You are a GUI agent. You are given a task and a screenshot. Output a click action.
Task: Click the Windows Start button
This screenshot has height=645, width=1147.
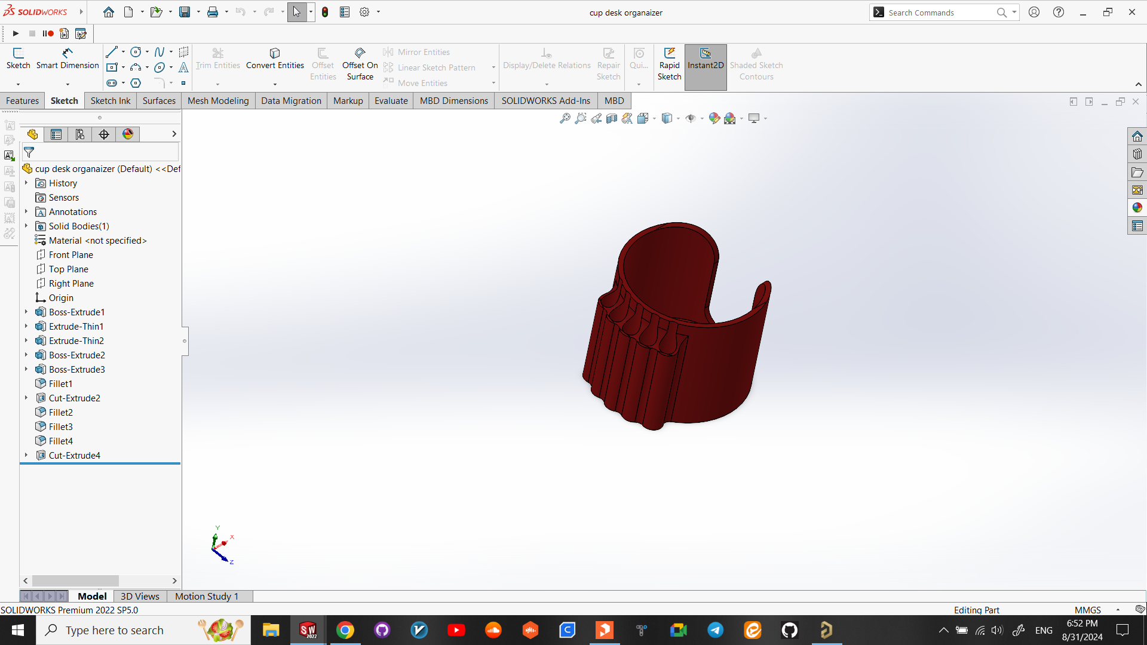tap(18, 630)
